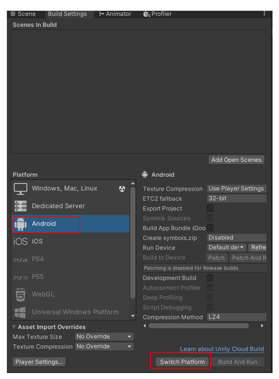Click Add Open Scenes button
This screenshot has height=379, width=279.
pos(236,160)
